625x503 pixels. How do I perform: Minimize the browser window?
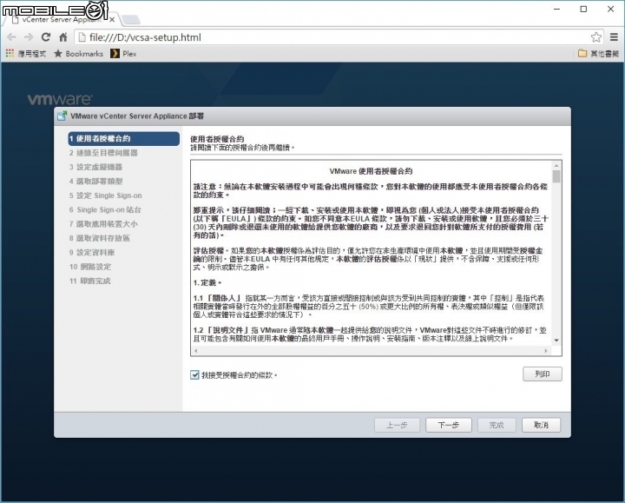pos(556,9)
